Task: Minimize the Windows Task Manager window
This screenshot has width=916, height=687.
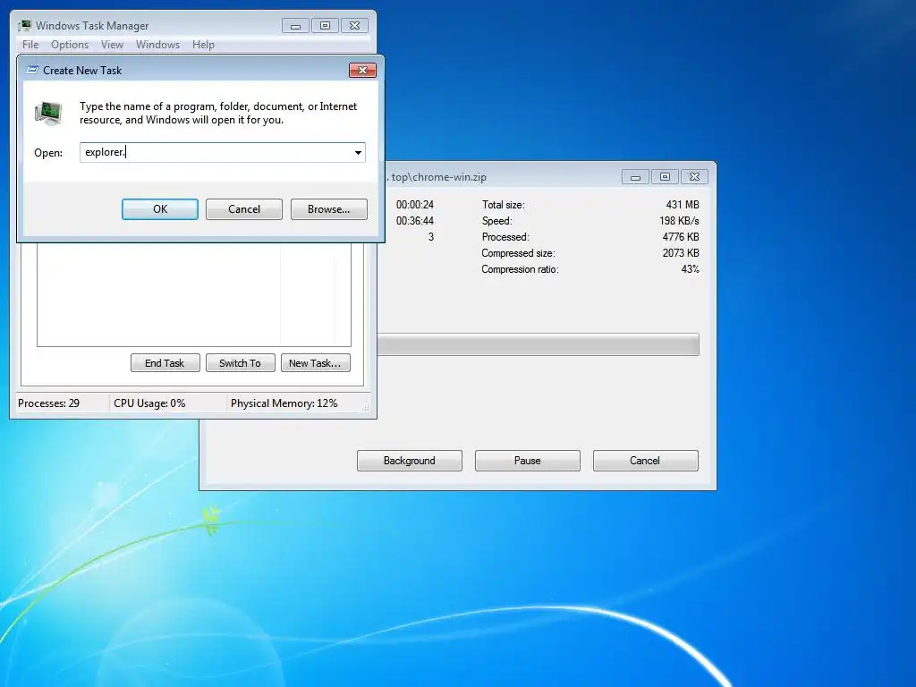Action: tap(295, 26)
